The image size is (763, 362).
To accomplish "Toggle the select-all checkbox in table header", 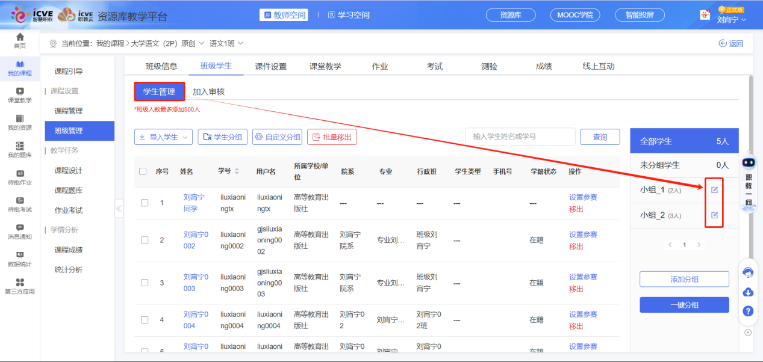I will (143, 171).
